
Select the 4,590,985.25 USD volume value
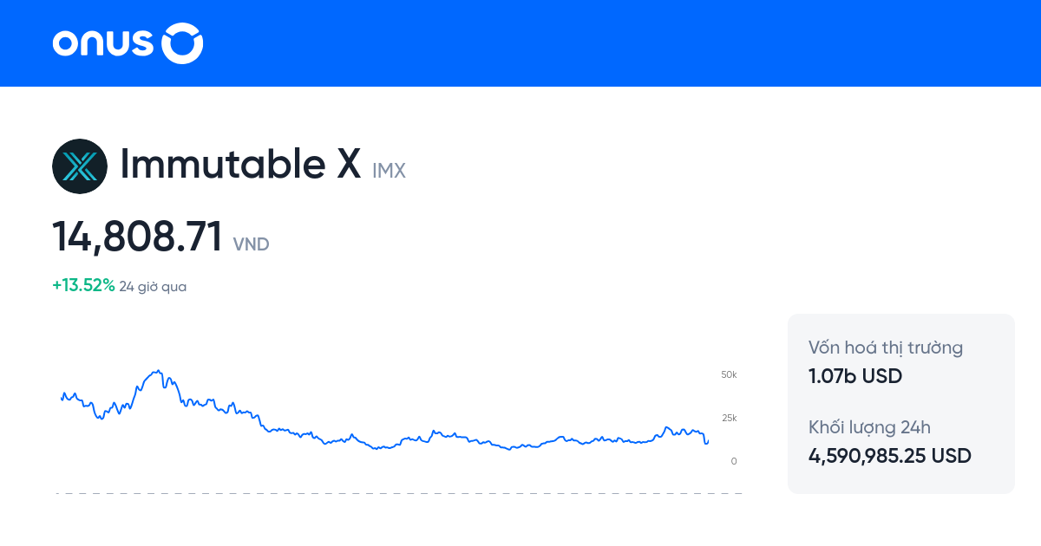point(890,455)
